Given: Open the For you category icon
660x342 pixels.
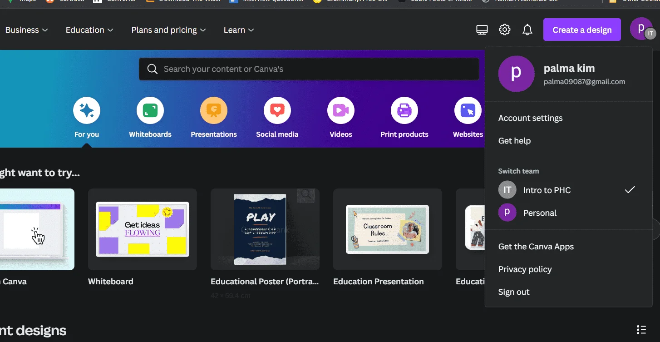Looking at the screenshot, I should click(87, 110).
